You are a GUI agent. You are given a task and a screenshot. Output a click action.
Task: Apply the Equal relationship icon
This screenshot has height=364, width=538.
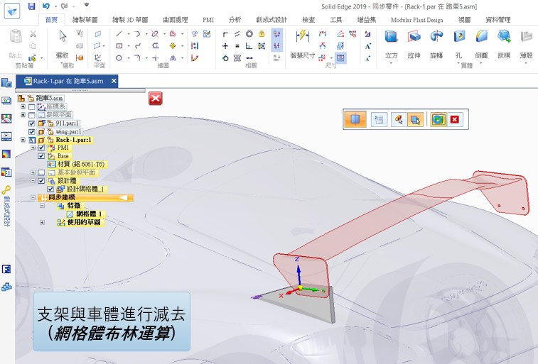pos(237,46)
